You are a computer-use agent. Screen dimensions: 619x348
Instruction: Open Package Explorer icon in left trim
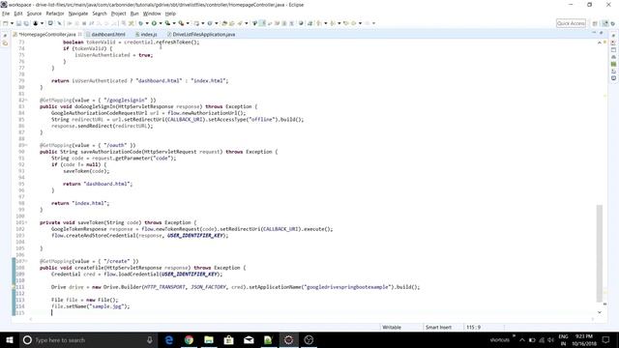[5, 43]
